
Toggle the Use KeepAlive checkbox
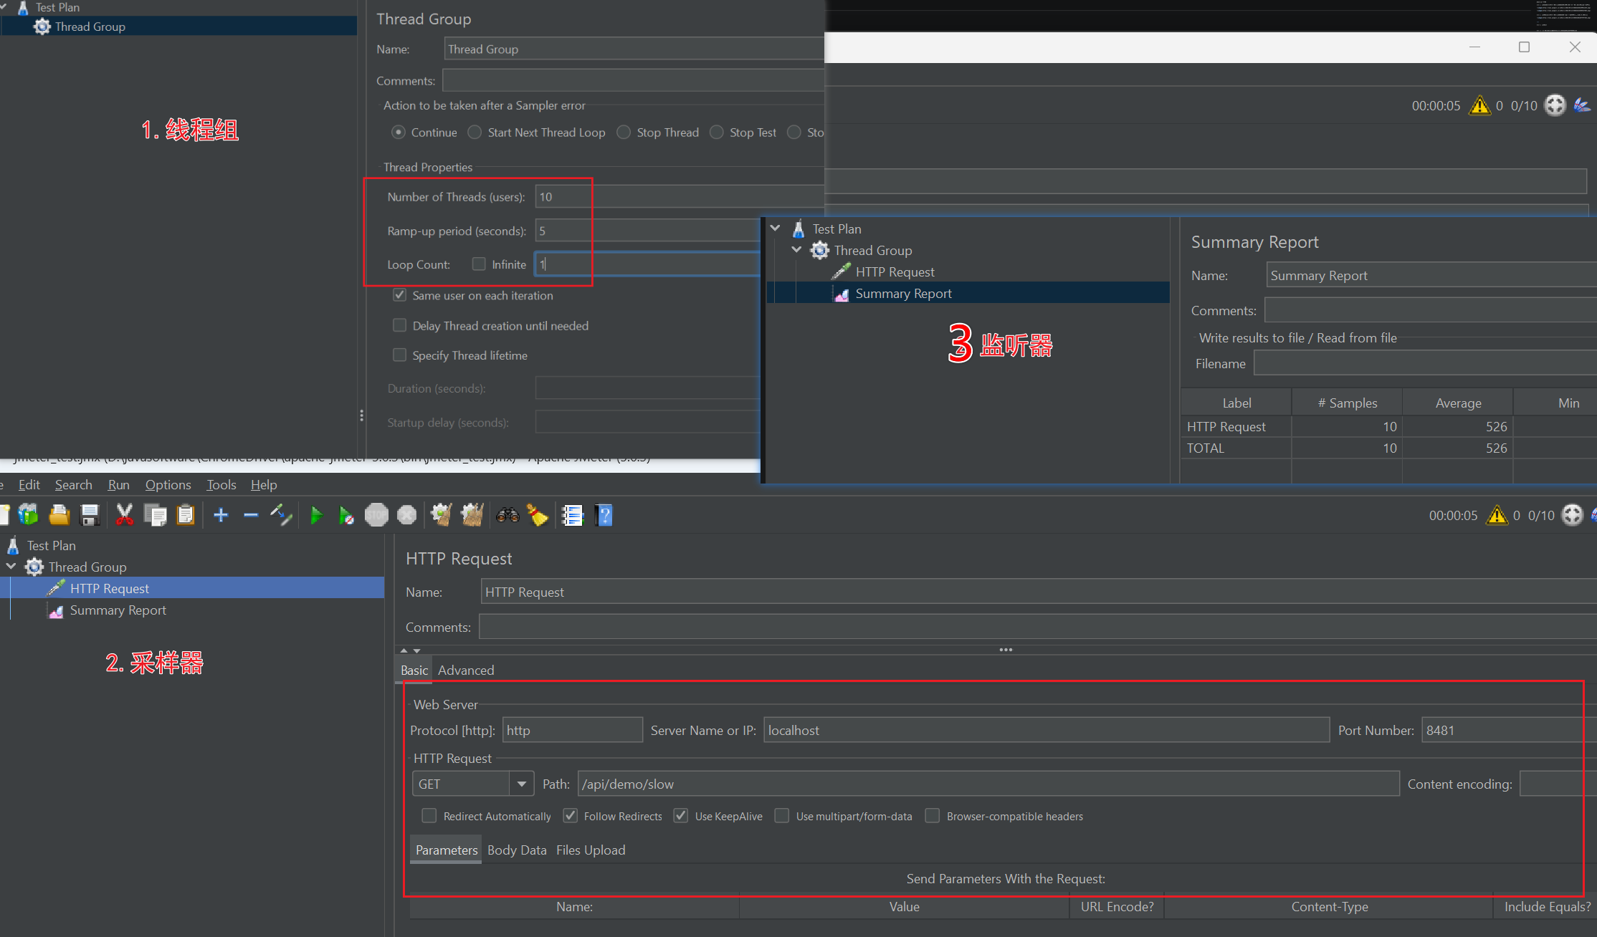(681, 816)
